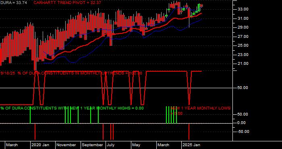Click the November date label
This screenshot has height=149, width=282.
coord(66,145)
